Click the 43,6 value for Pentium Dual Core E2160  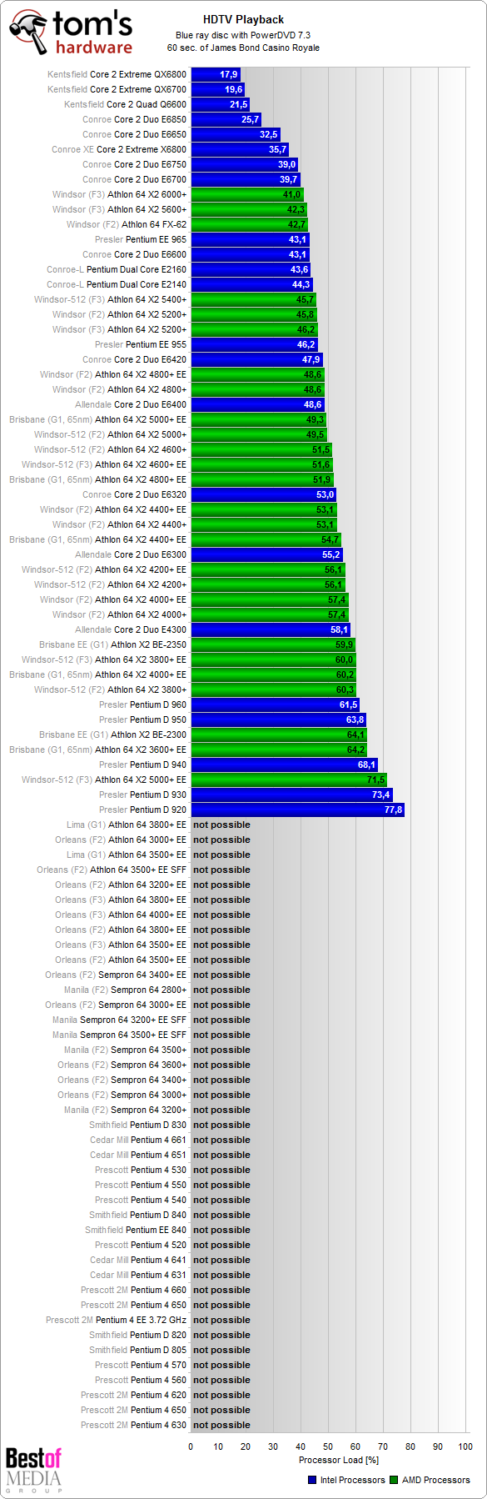299,269
